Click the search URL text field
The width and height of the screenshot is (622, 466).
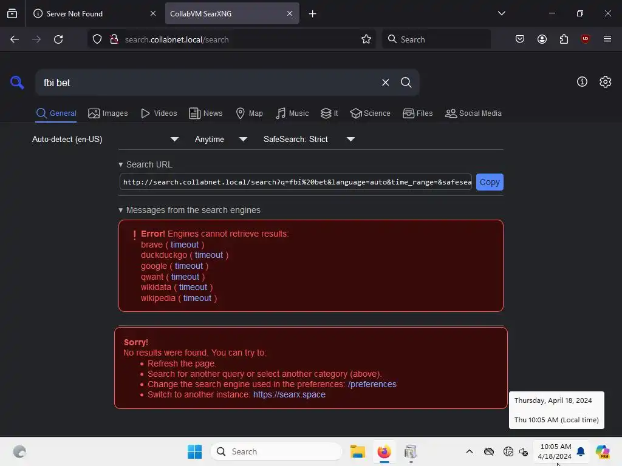point(296,182)
